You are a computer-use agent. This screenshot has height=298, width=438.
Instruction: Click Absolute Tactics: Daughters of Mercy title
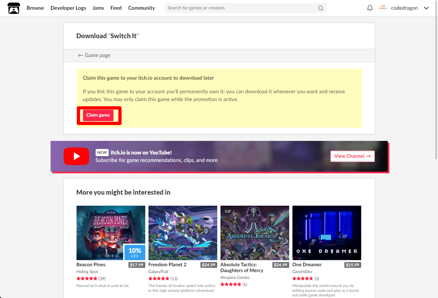[242, 268]
